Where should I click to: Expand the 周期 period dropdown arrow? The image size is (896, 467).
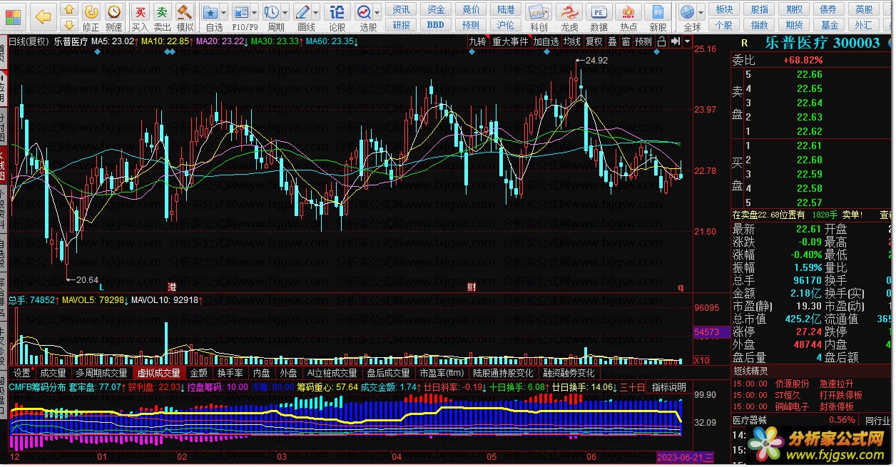[x=285, y=13]
